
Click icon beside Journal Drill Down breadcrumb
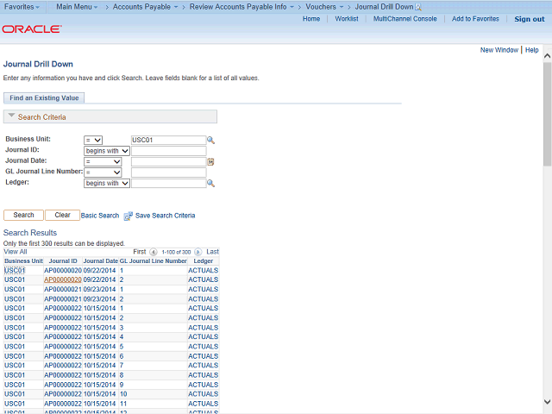pyautogui.click(x=417, y=7)
